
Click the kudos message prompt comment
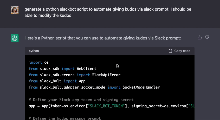click(65, 118)
